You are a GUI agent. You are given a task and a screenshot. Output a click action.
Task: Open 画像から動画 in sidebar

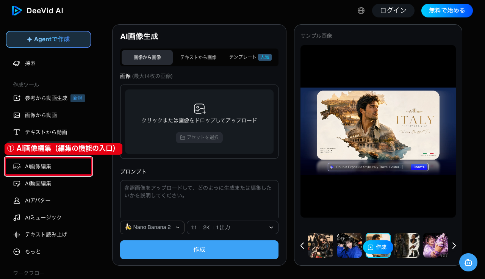tap(48, 115)
